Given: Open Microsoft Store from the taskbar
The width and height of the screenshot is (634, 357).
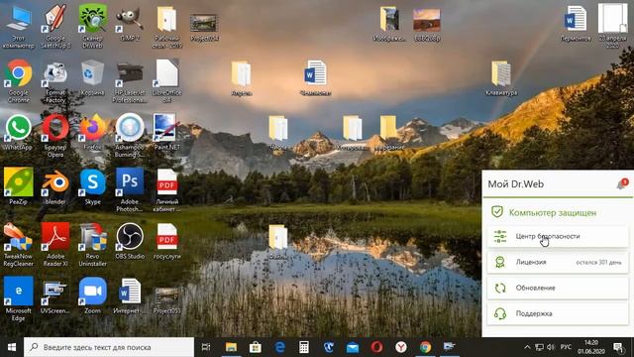Looking at the screenshot, I should pyautogui.click(x=256, y=347).
